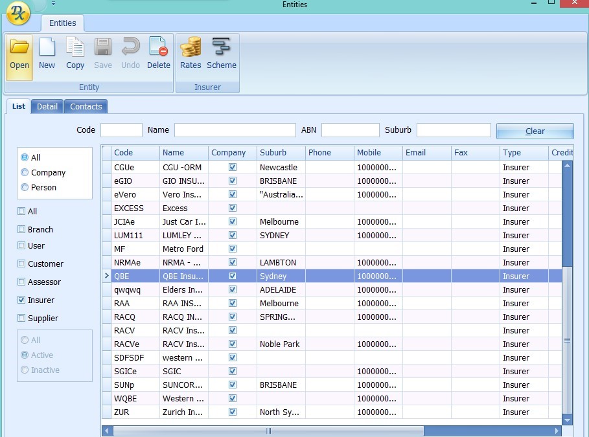This screenshot has height=437, width=589.
Task: Switch to the Detail tab
Action: tap(47, 107)
